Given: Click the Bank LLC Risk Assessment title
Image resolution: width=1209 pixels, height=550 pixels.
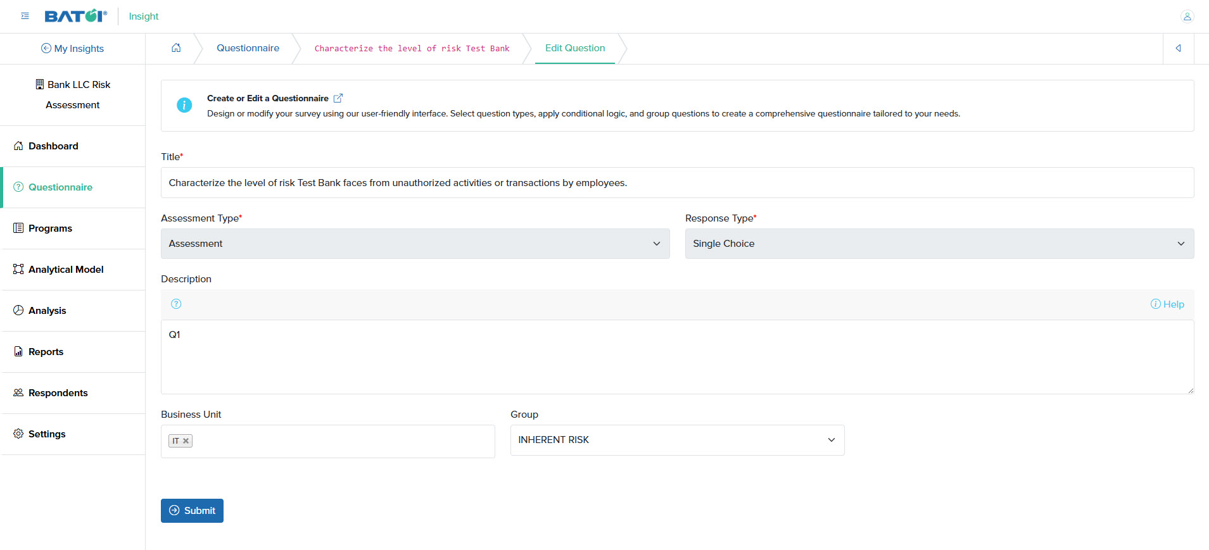Looking at the screenshot, I should pos(73,95).
